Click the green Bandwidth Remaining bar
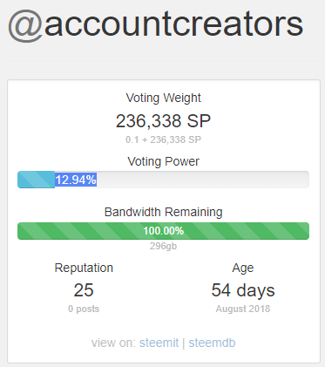The height and width of the screenshot is (367, 325). [163, 231]
